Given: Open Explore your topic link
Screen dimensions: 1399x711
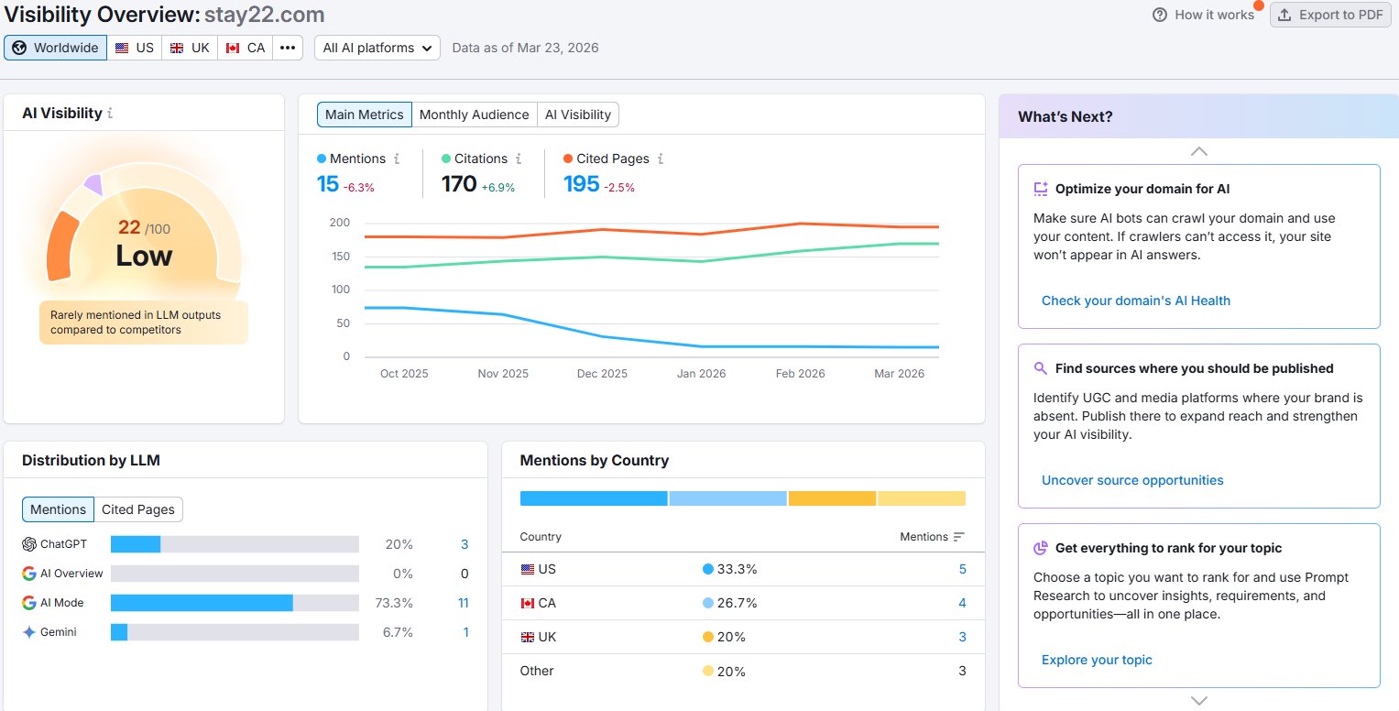Looking at the screenshot, I should 1097,660.
